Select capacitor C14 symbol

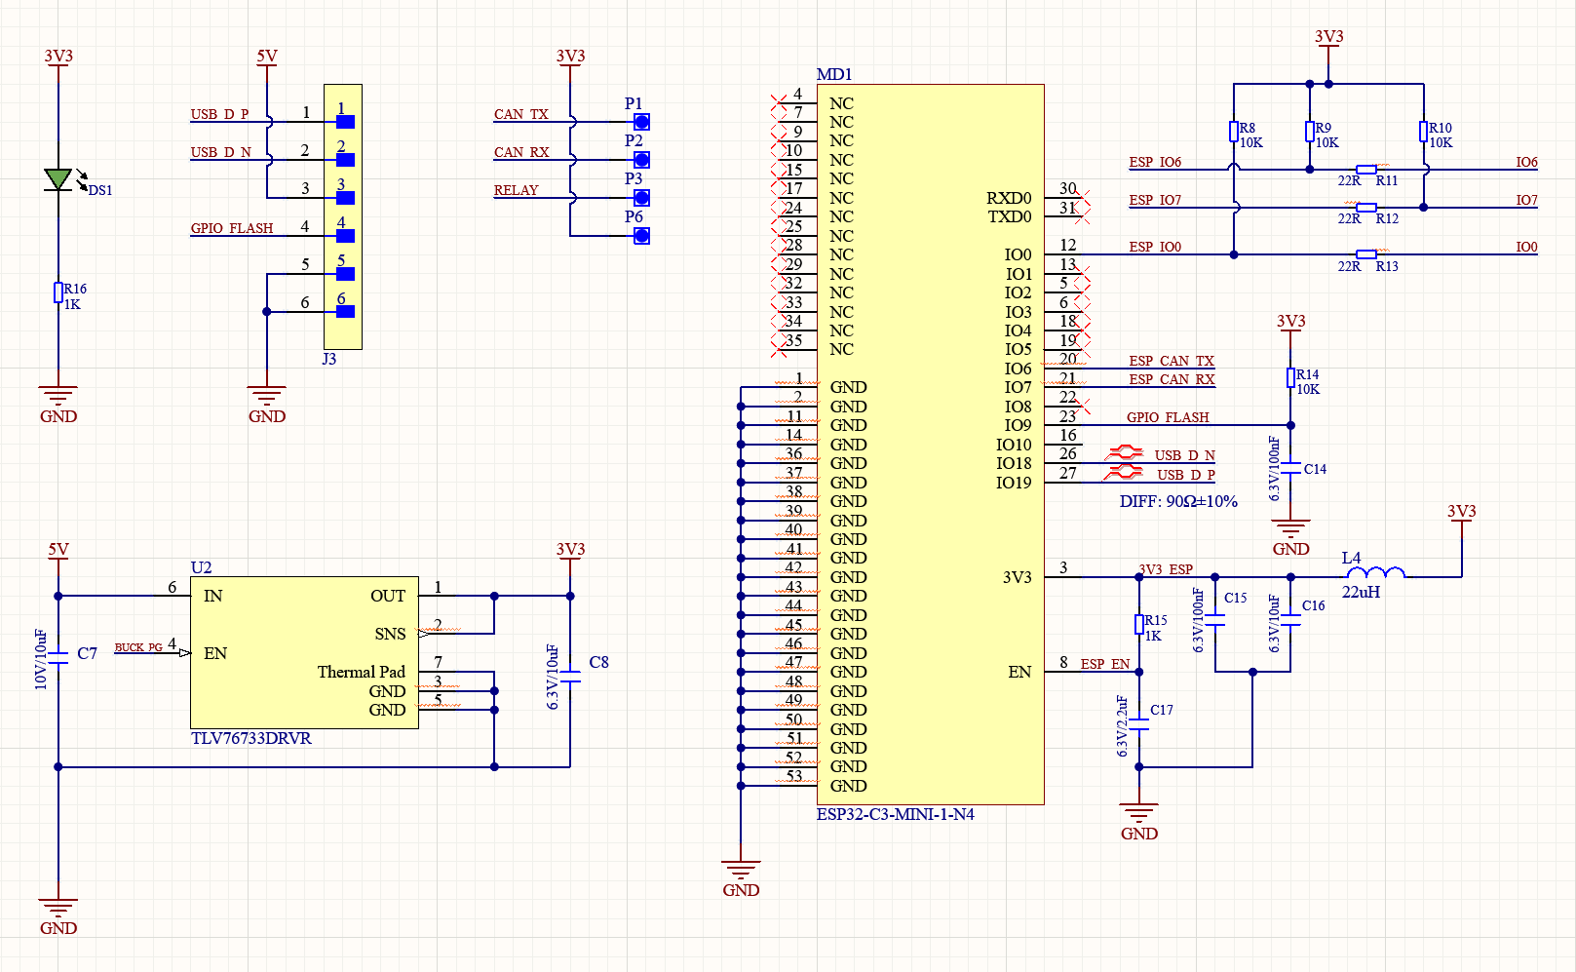(1290, 468)
